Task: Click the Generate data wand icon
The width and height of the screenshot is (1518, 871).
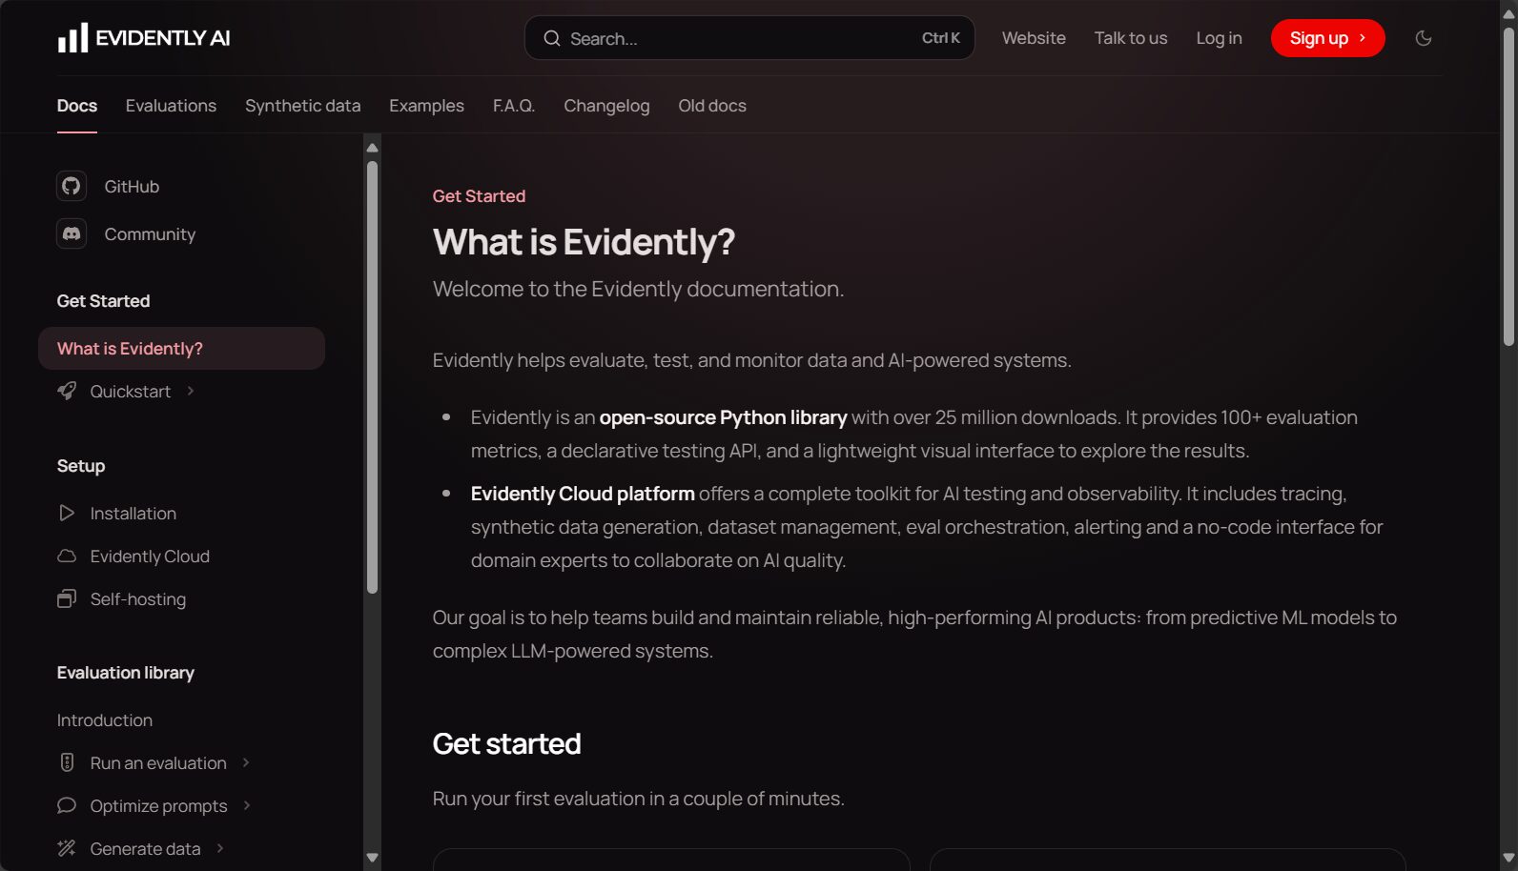Action: tap(67, 848)
